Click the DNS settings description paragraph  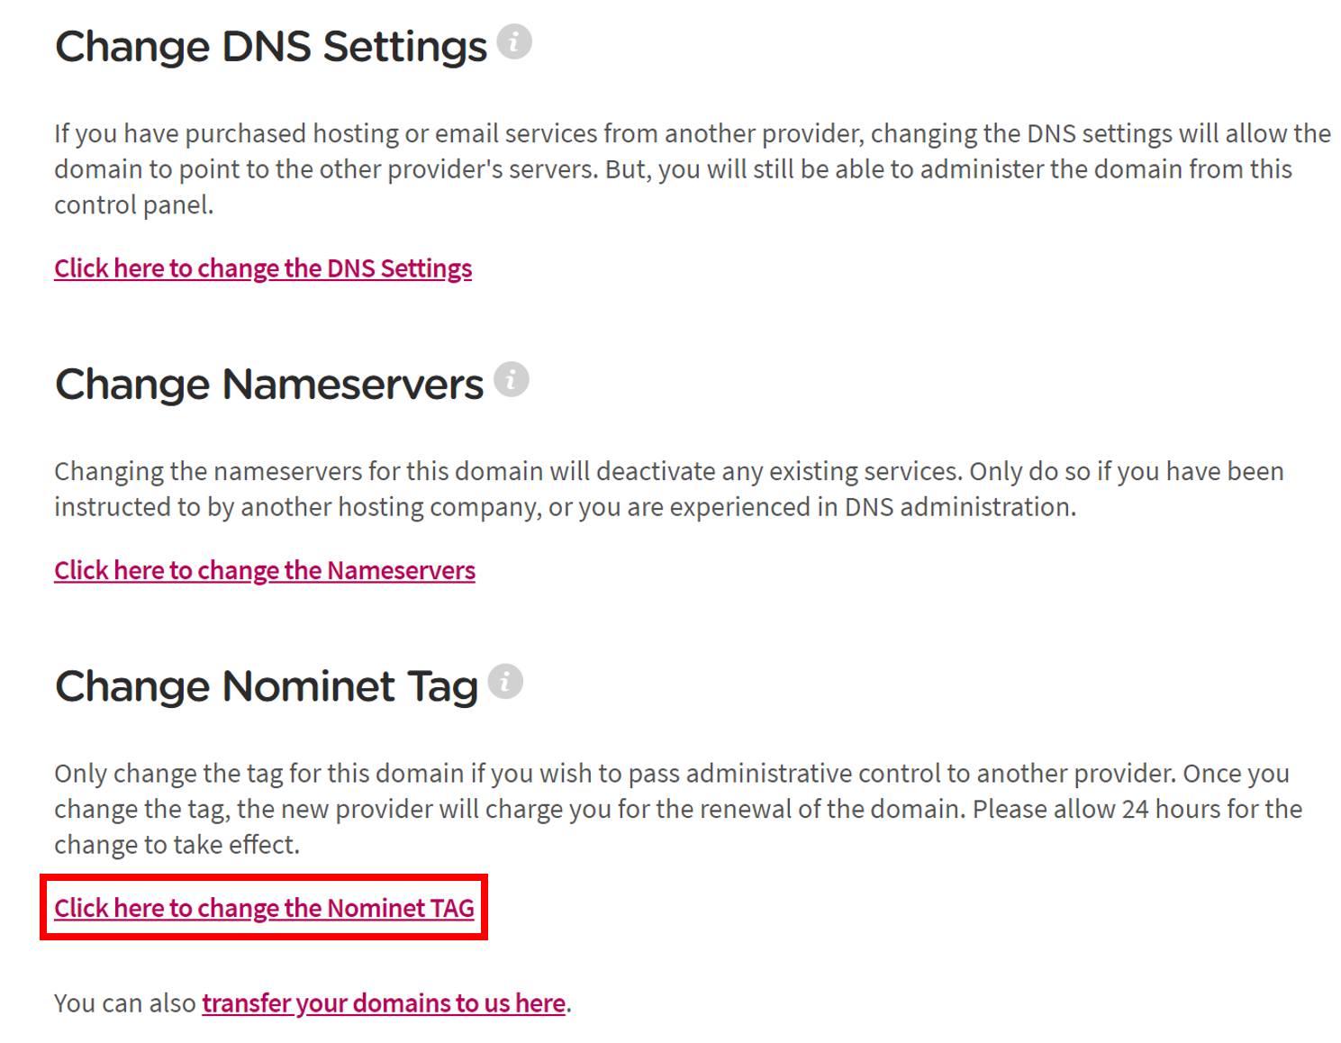(x=630, y=168)
